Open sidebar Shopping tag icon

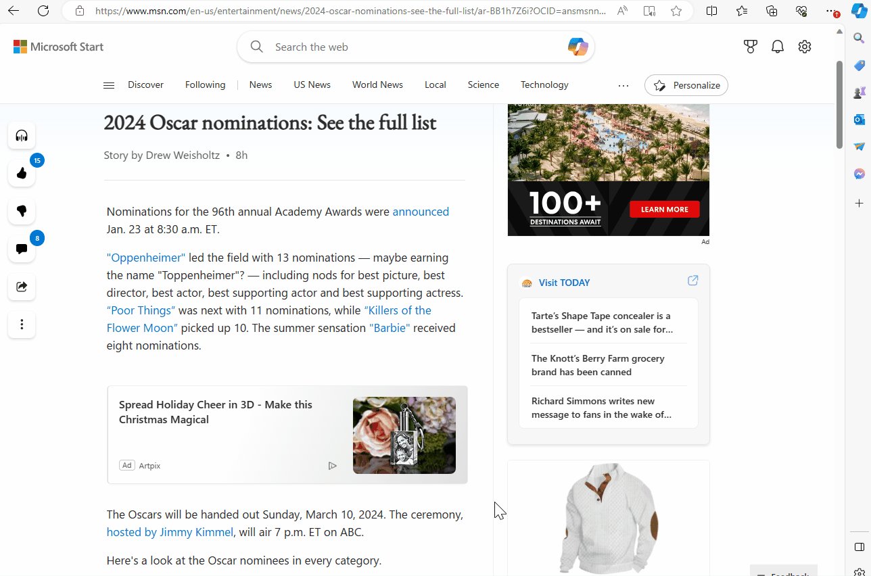860,66
